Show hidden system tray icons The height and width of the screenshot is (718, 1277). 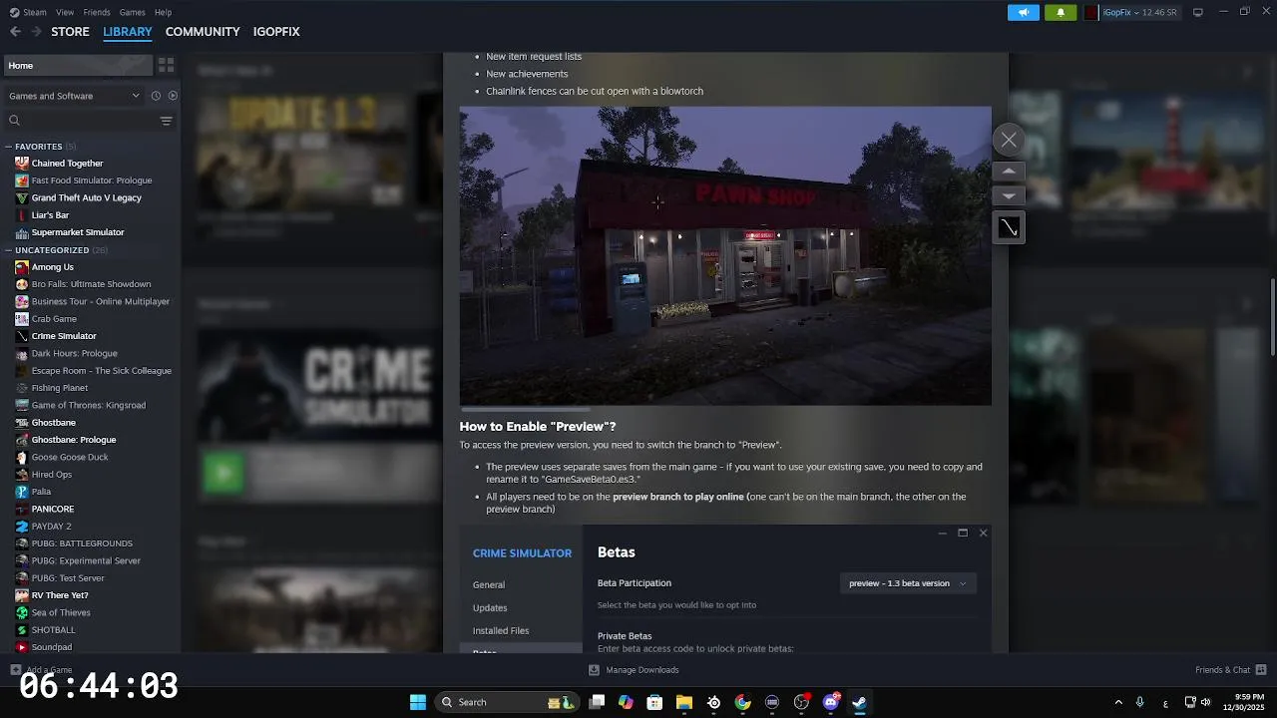tap(1118, 702)
